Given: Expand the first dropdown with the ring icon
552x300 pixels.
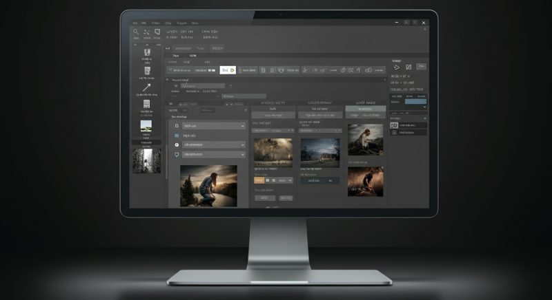Looking at the screenshot, I should 214,126.
